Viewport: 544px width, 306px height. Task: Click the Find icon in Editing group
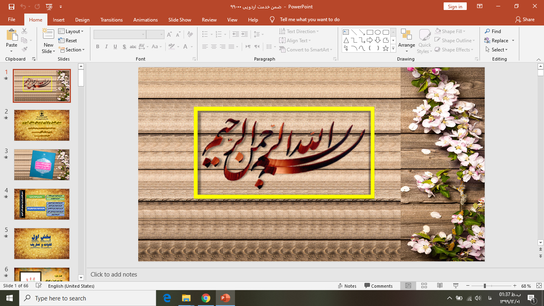pos(488,31)
